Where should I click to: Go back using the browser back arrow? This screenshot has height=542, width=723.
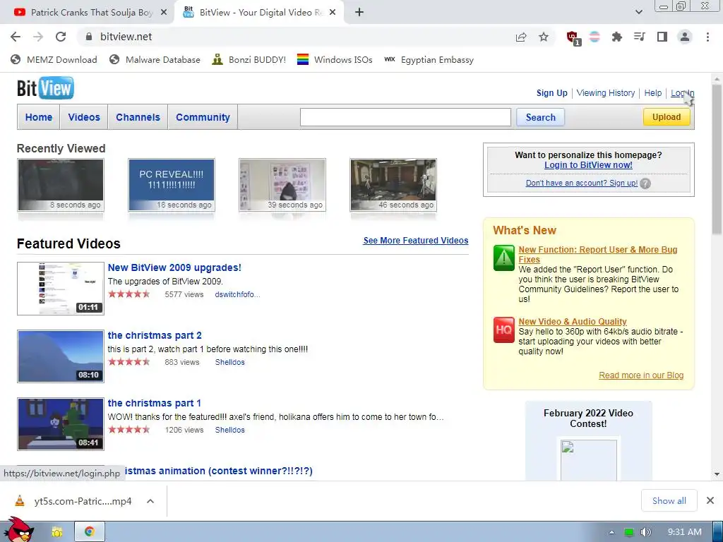(x=16, y=37)
